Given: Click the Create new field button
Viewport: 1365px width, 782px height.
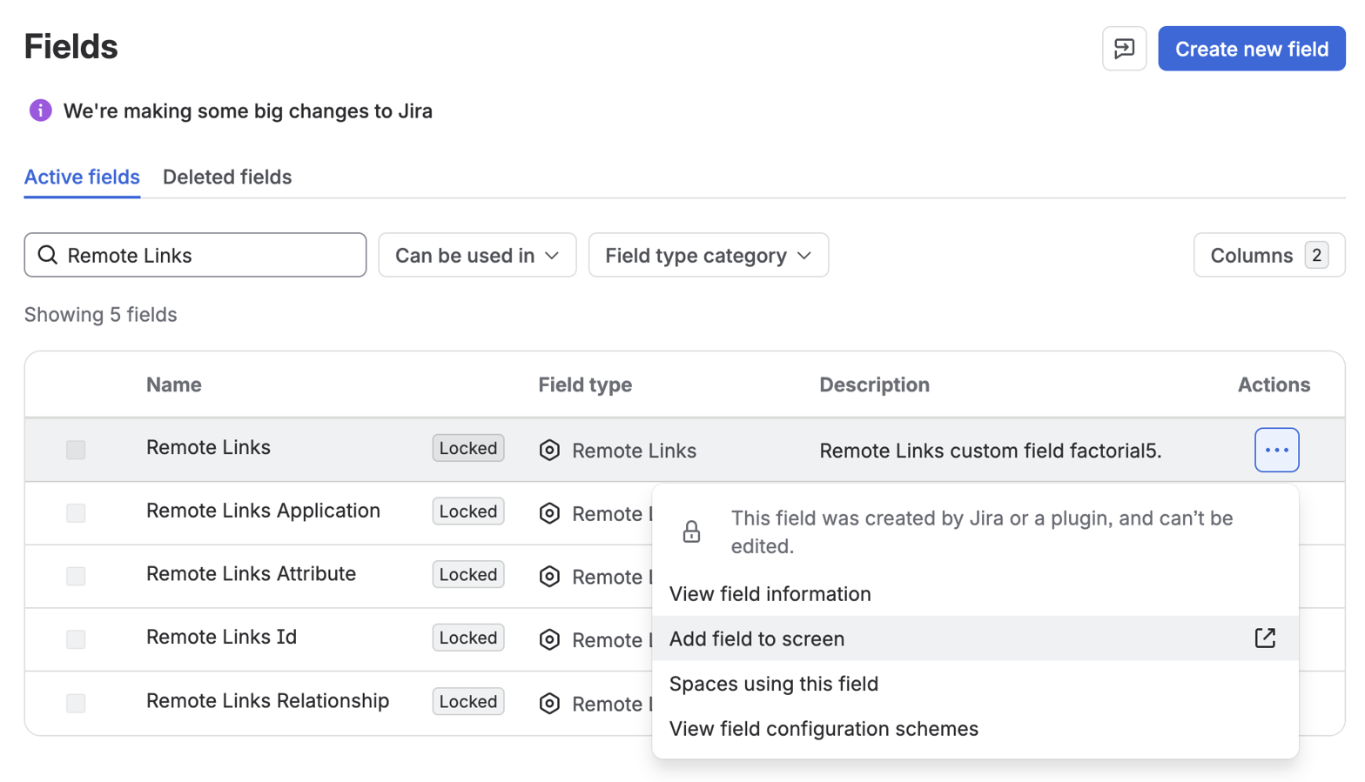Looking at the screenshot, I should (x=1252, y=49).
